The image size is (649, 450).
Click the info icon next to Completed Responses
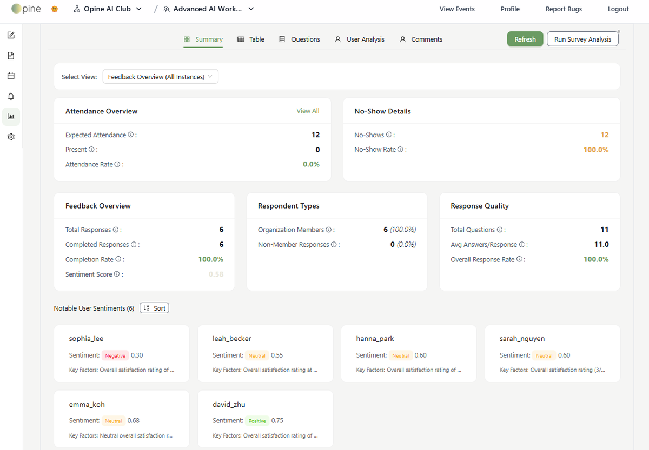(134, 245)
